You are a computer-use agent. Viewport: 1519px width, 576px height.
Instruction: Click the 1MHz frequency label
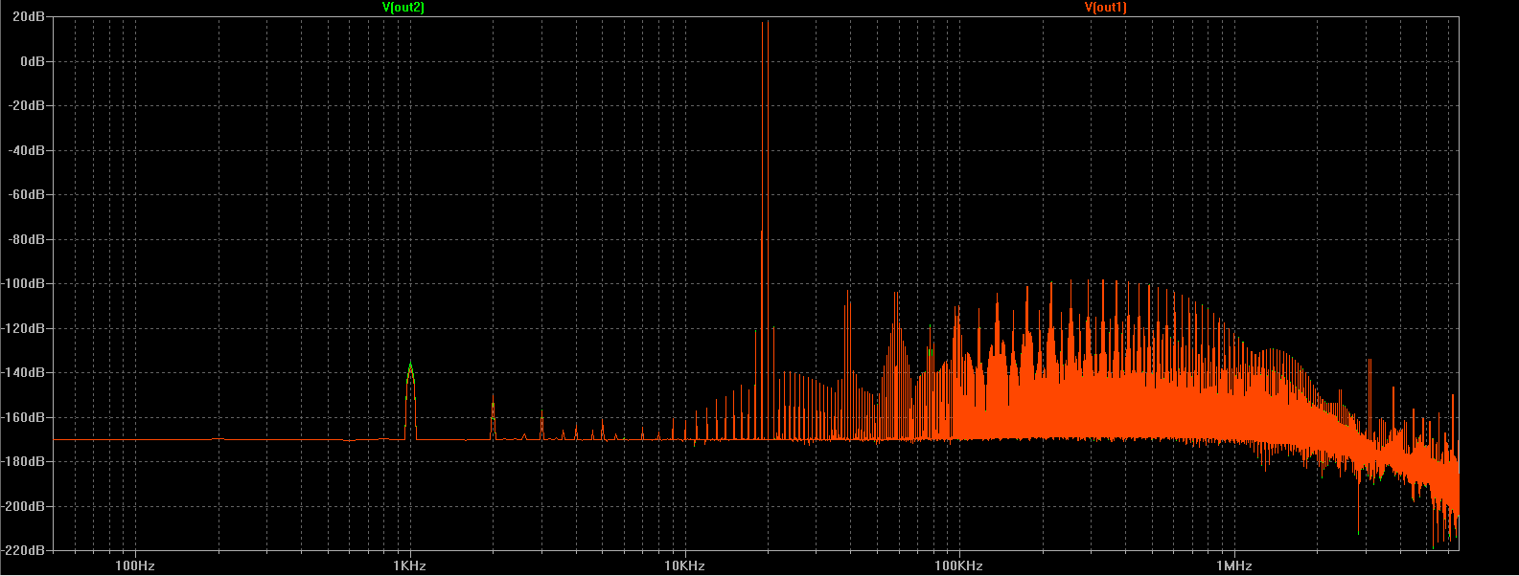coord(1234,566)
